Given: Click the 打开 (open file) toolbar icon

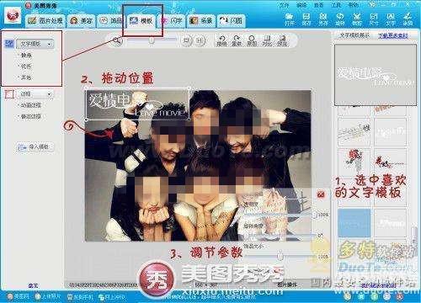Looking at the screenshot, I should pos(289,19).
